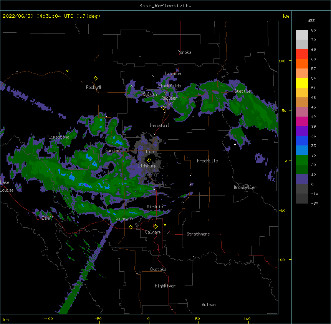The image size is (331, 324).
Task: Click the RockyMH label
Action: (94, 87)
